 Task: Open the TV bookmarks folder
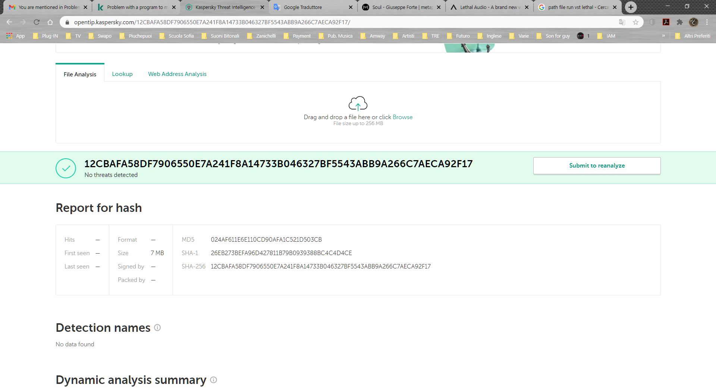click(73, 36)
